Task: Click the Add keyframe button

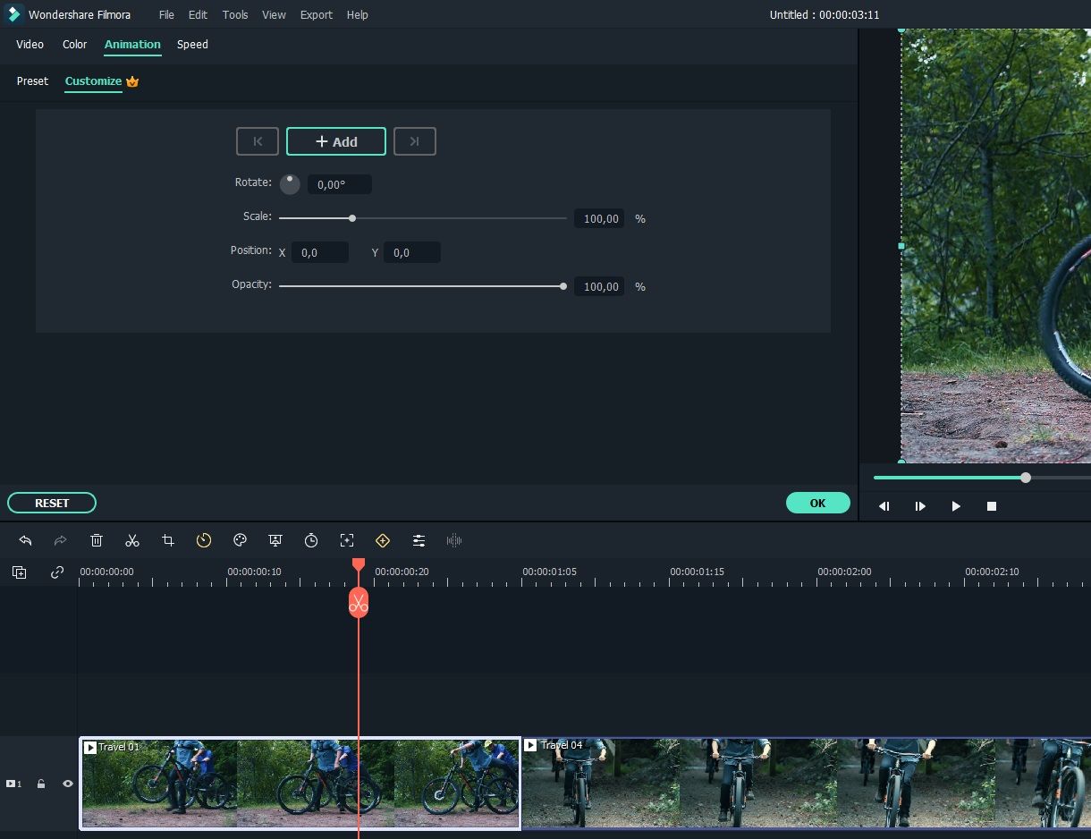Action: tap(336, 141)
